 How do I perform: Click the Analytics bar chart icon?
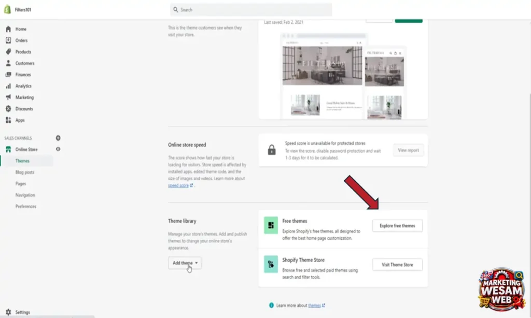pyautogui.click(x=8, y=86)
